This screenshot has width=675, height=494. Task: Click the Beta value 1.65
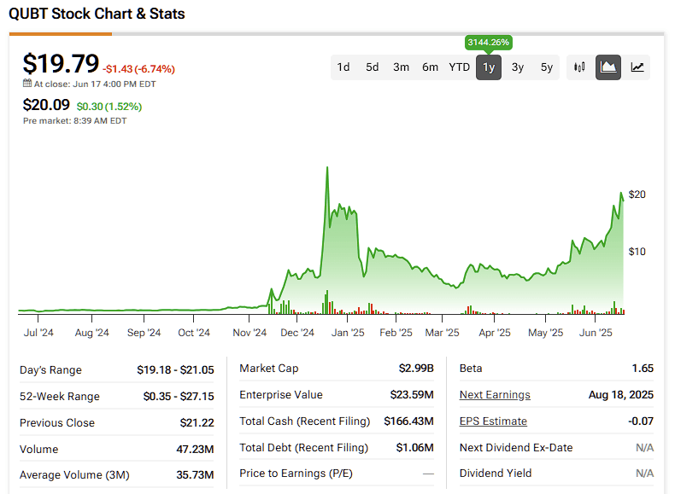643,369
